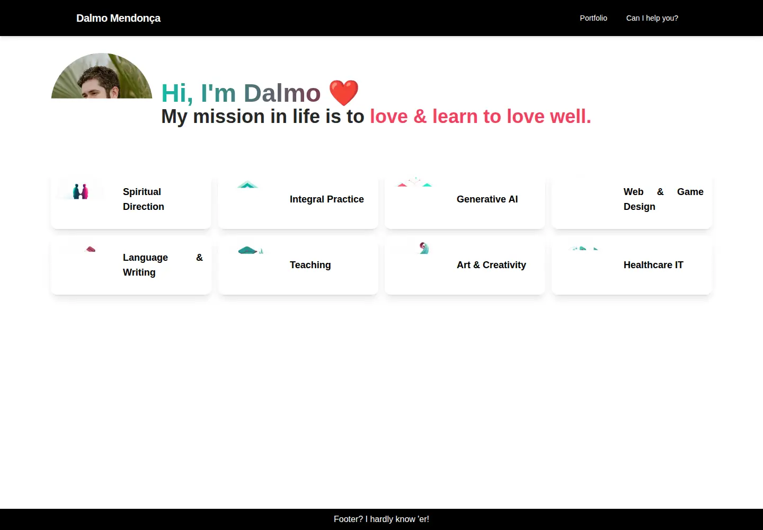This screenshot has width=763, height=530.
Task: Open the Art & Creativity card label
Action: [x=492, y=265]
